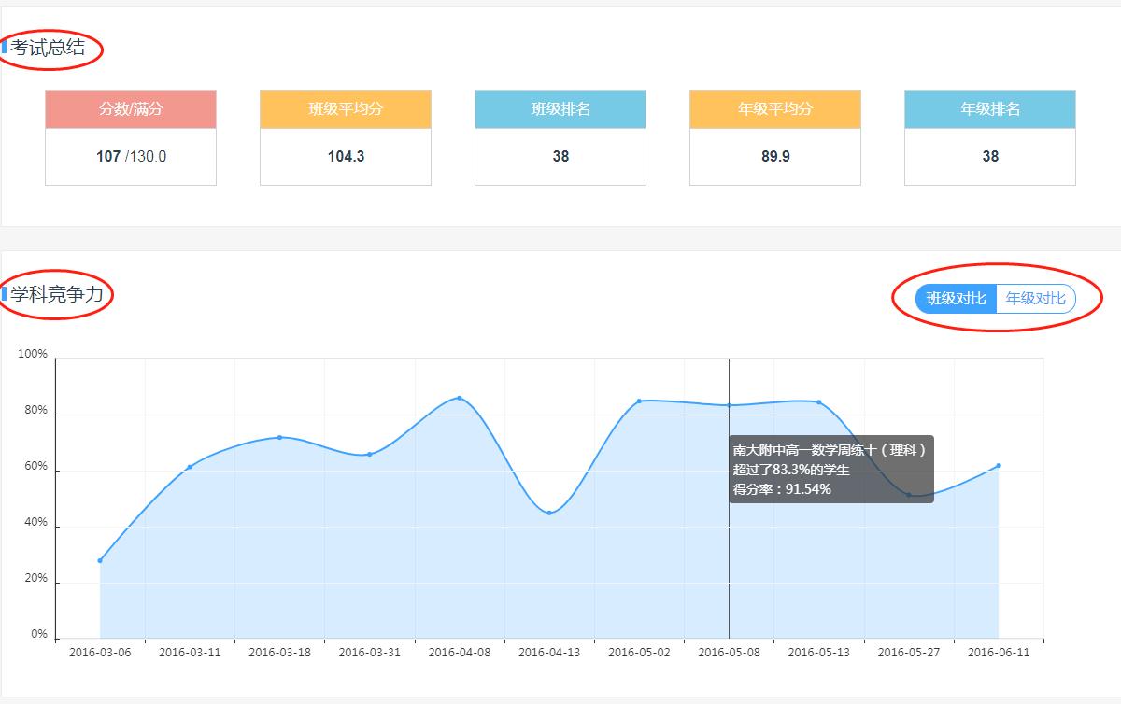Select the peak data point at 2016-04-08

pyautogui.click(x=459, y=398)
